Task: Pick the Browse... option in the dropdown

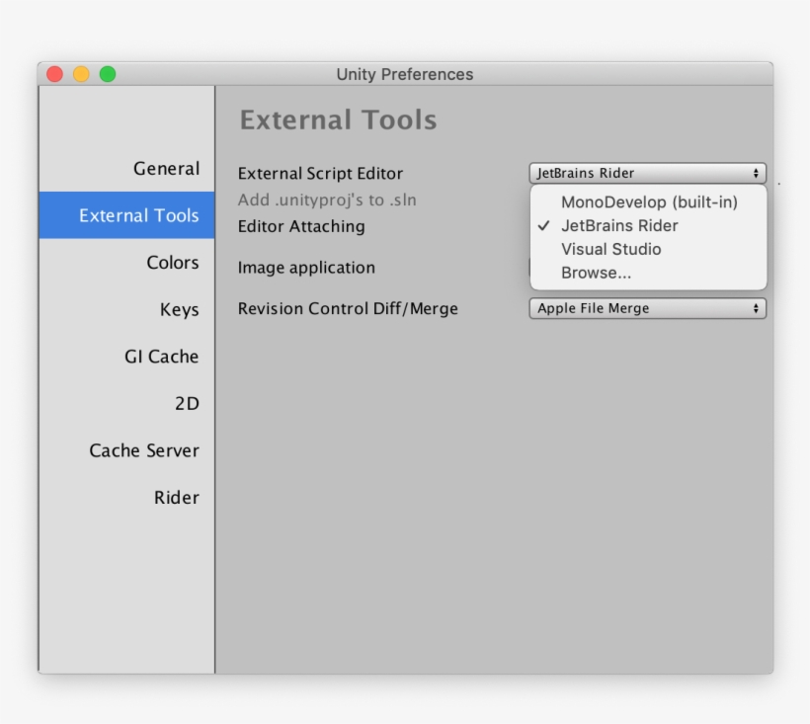Action: tap(649, 273)
